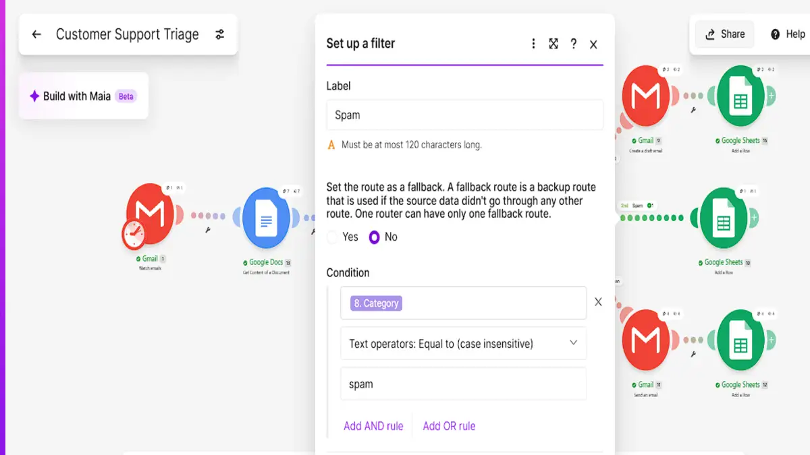The width and height of the screenshot is (810, 455).
Task: Click the operations badge on Gmail Watch emails
Action: pos(174,188)
